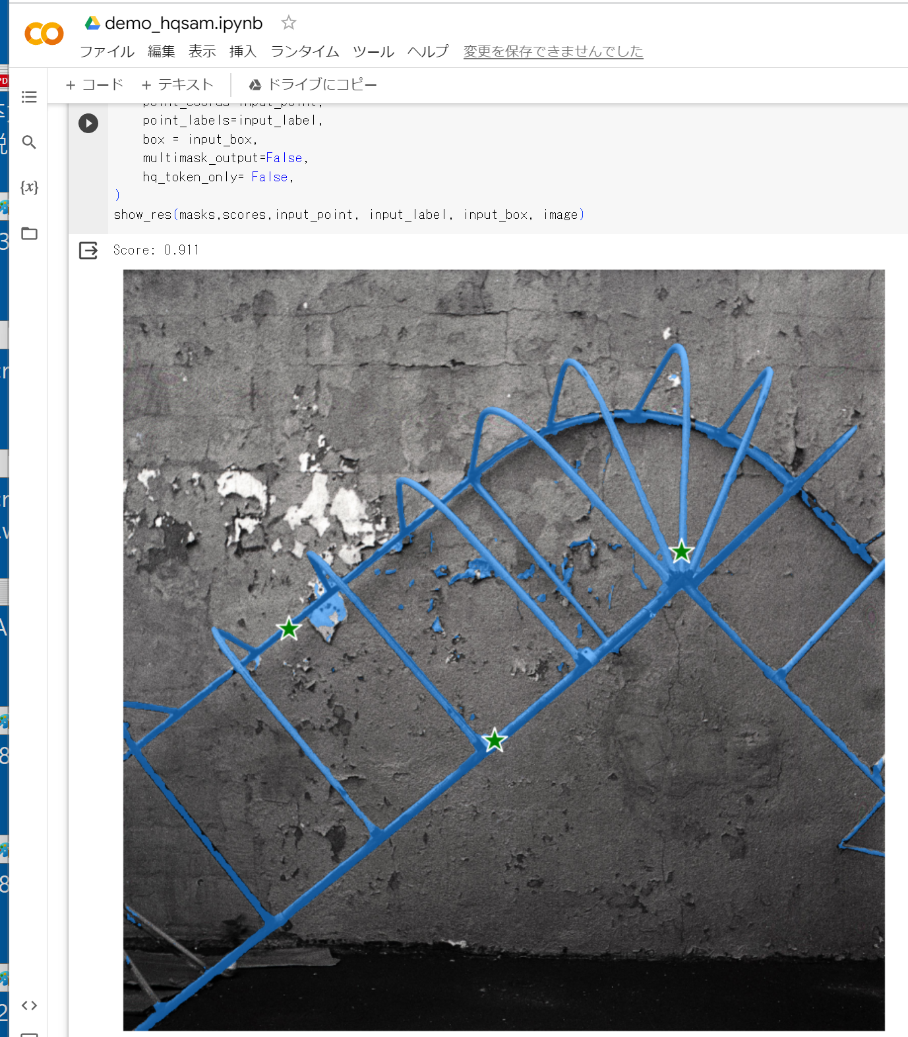Click ドライブにコピー to copy notebook

pos(313,85)
